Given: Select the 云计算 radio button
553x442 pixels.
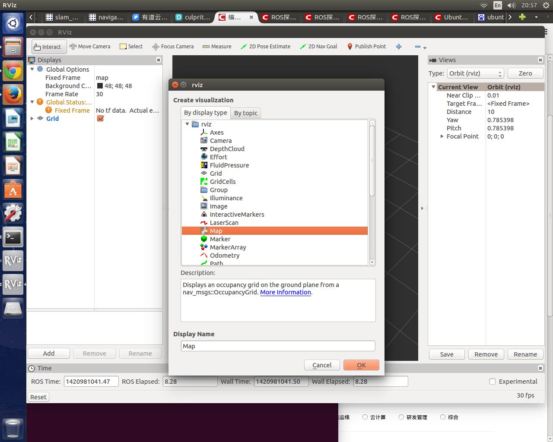Looking at the screenshot, I should click(365, 417).
